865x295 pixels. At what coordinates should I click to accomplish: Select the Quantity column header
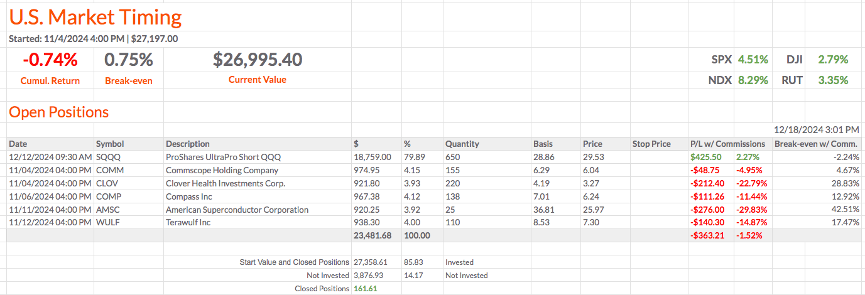click(462, 144)
